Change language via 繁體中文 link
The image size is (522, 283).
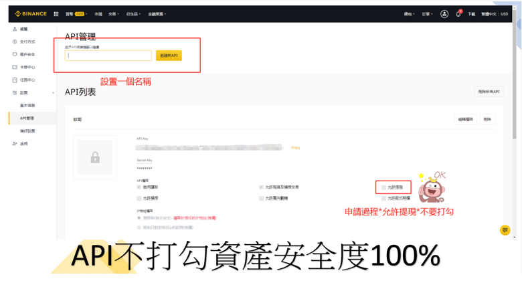click(x=489, y=14)
